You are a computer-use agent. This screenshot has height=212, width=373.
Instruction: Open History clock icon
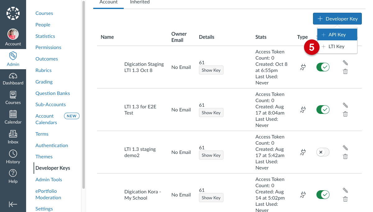coord(13,154)
